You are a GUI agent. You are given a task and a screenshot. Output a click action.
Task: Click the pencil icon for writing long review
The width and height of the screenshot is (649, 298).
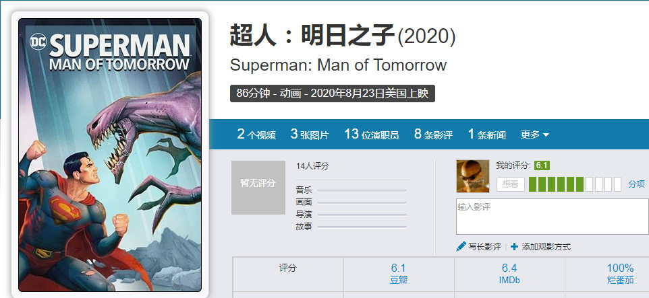click(461, 246)
